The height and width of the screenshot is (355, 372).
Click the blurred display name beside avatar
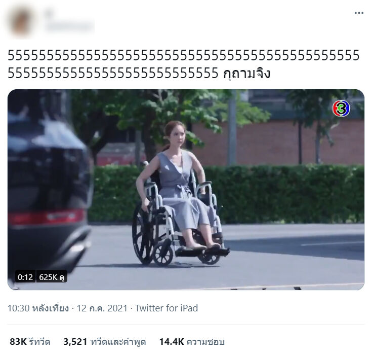coord(49,14)
